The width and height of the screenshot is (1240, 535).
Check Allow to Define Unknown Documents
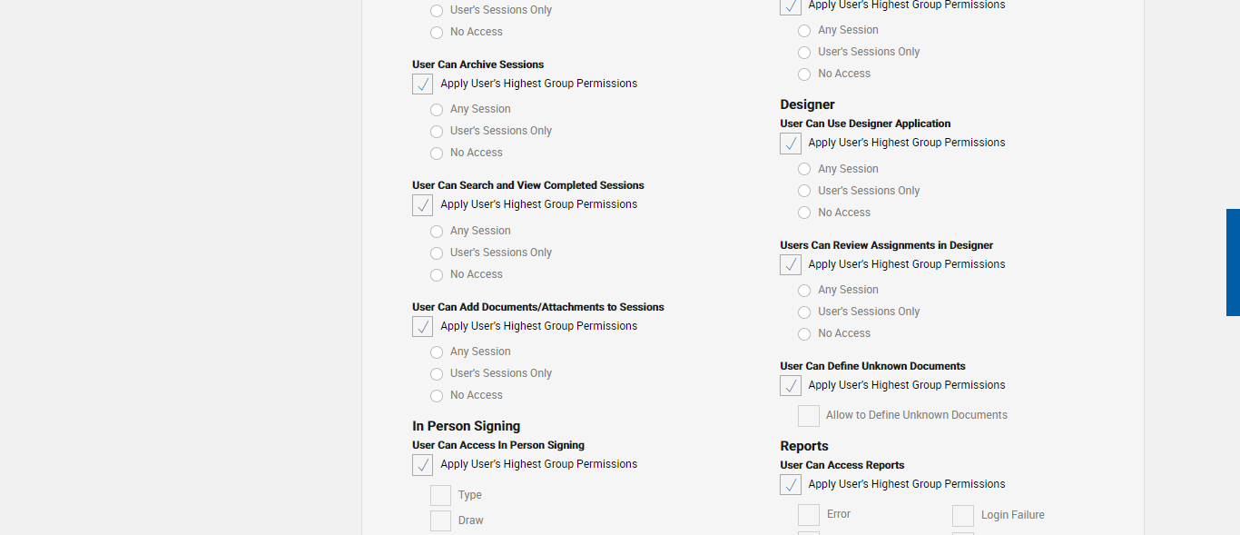(x=809, y=416)
